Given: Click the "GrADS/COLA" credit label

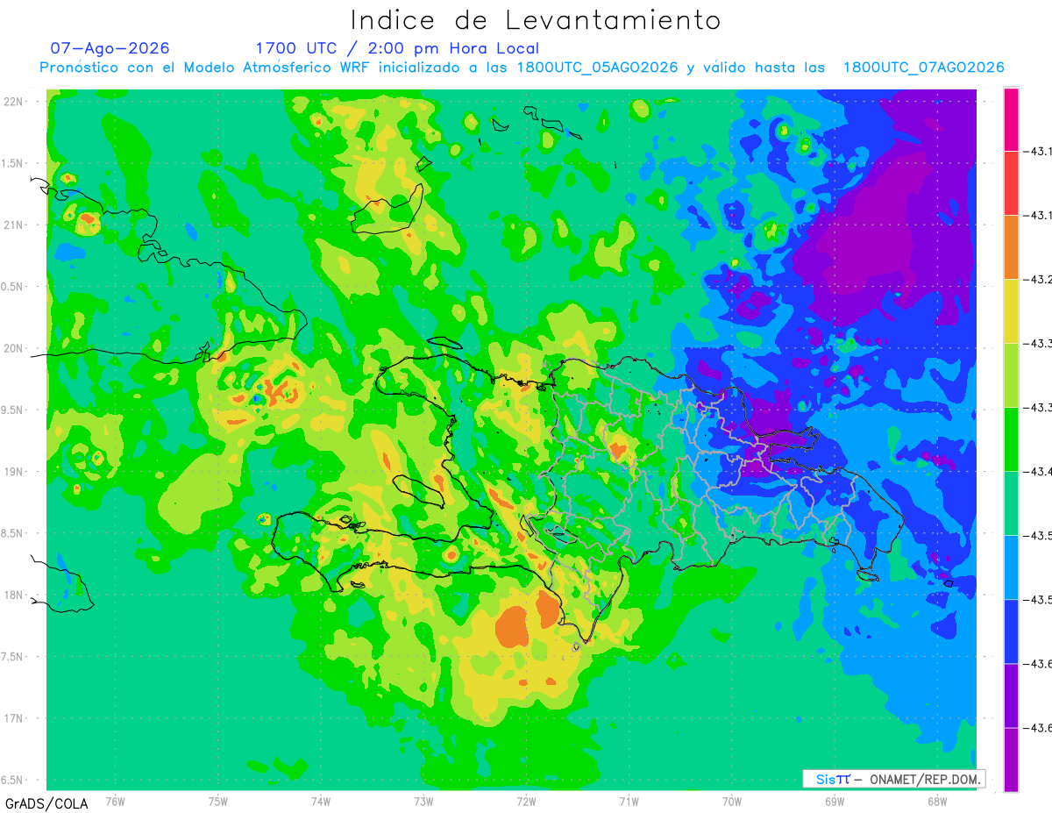Looking at the screenshot, I should point(46,803).
